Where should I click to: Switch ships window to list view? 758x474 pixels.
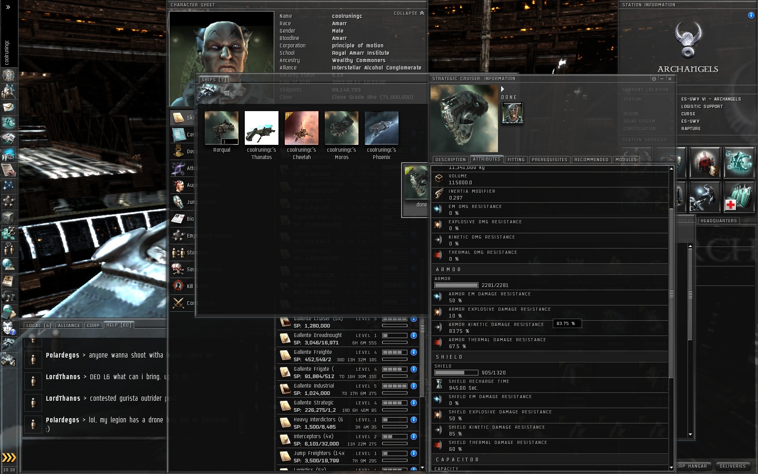point(240,93)
